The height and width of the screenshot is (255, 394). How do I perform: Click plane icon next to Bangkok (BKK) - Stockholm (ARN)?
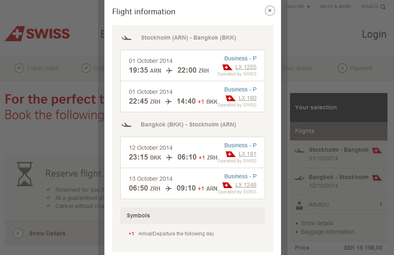click(x=126, y=125)
